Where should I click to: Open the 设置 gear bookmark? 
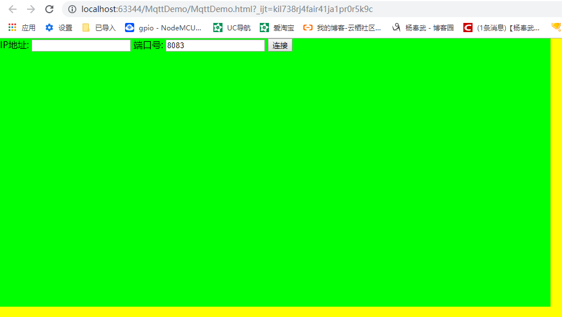[58, 28]
